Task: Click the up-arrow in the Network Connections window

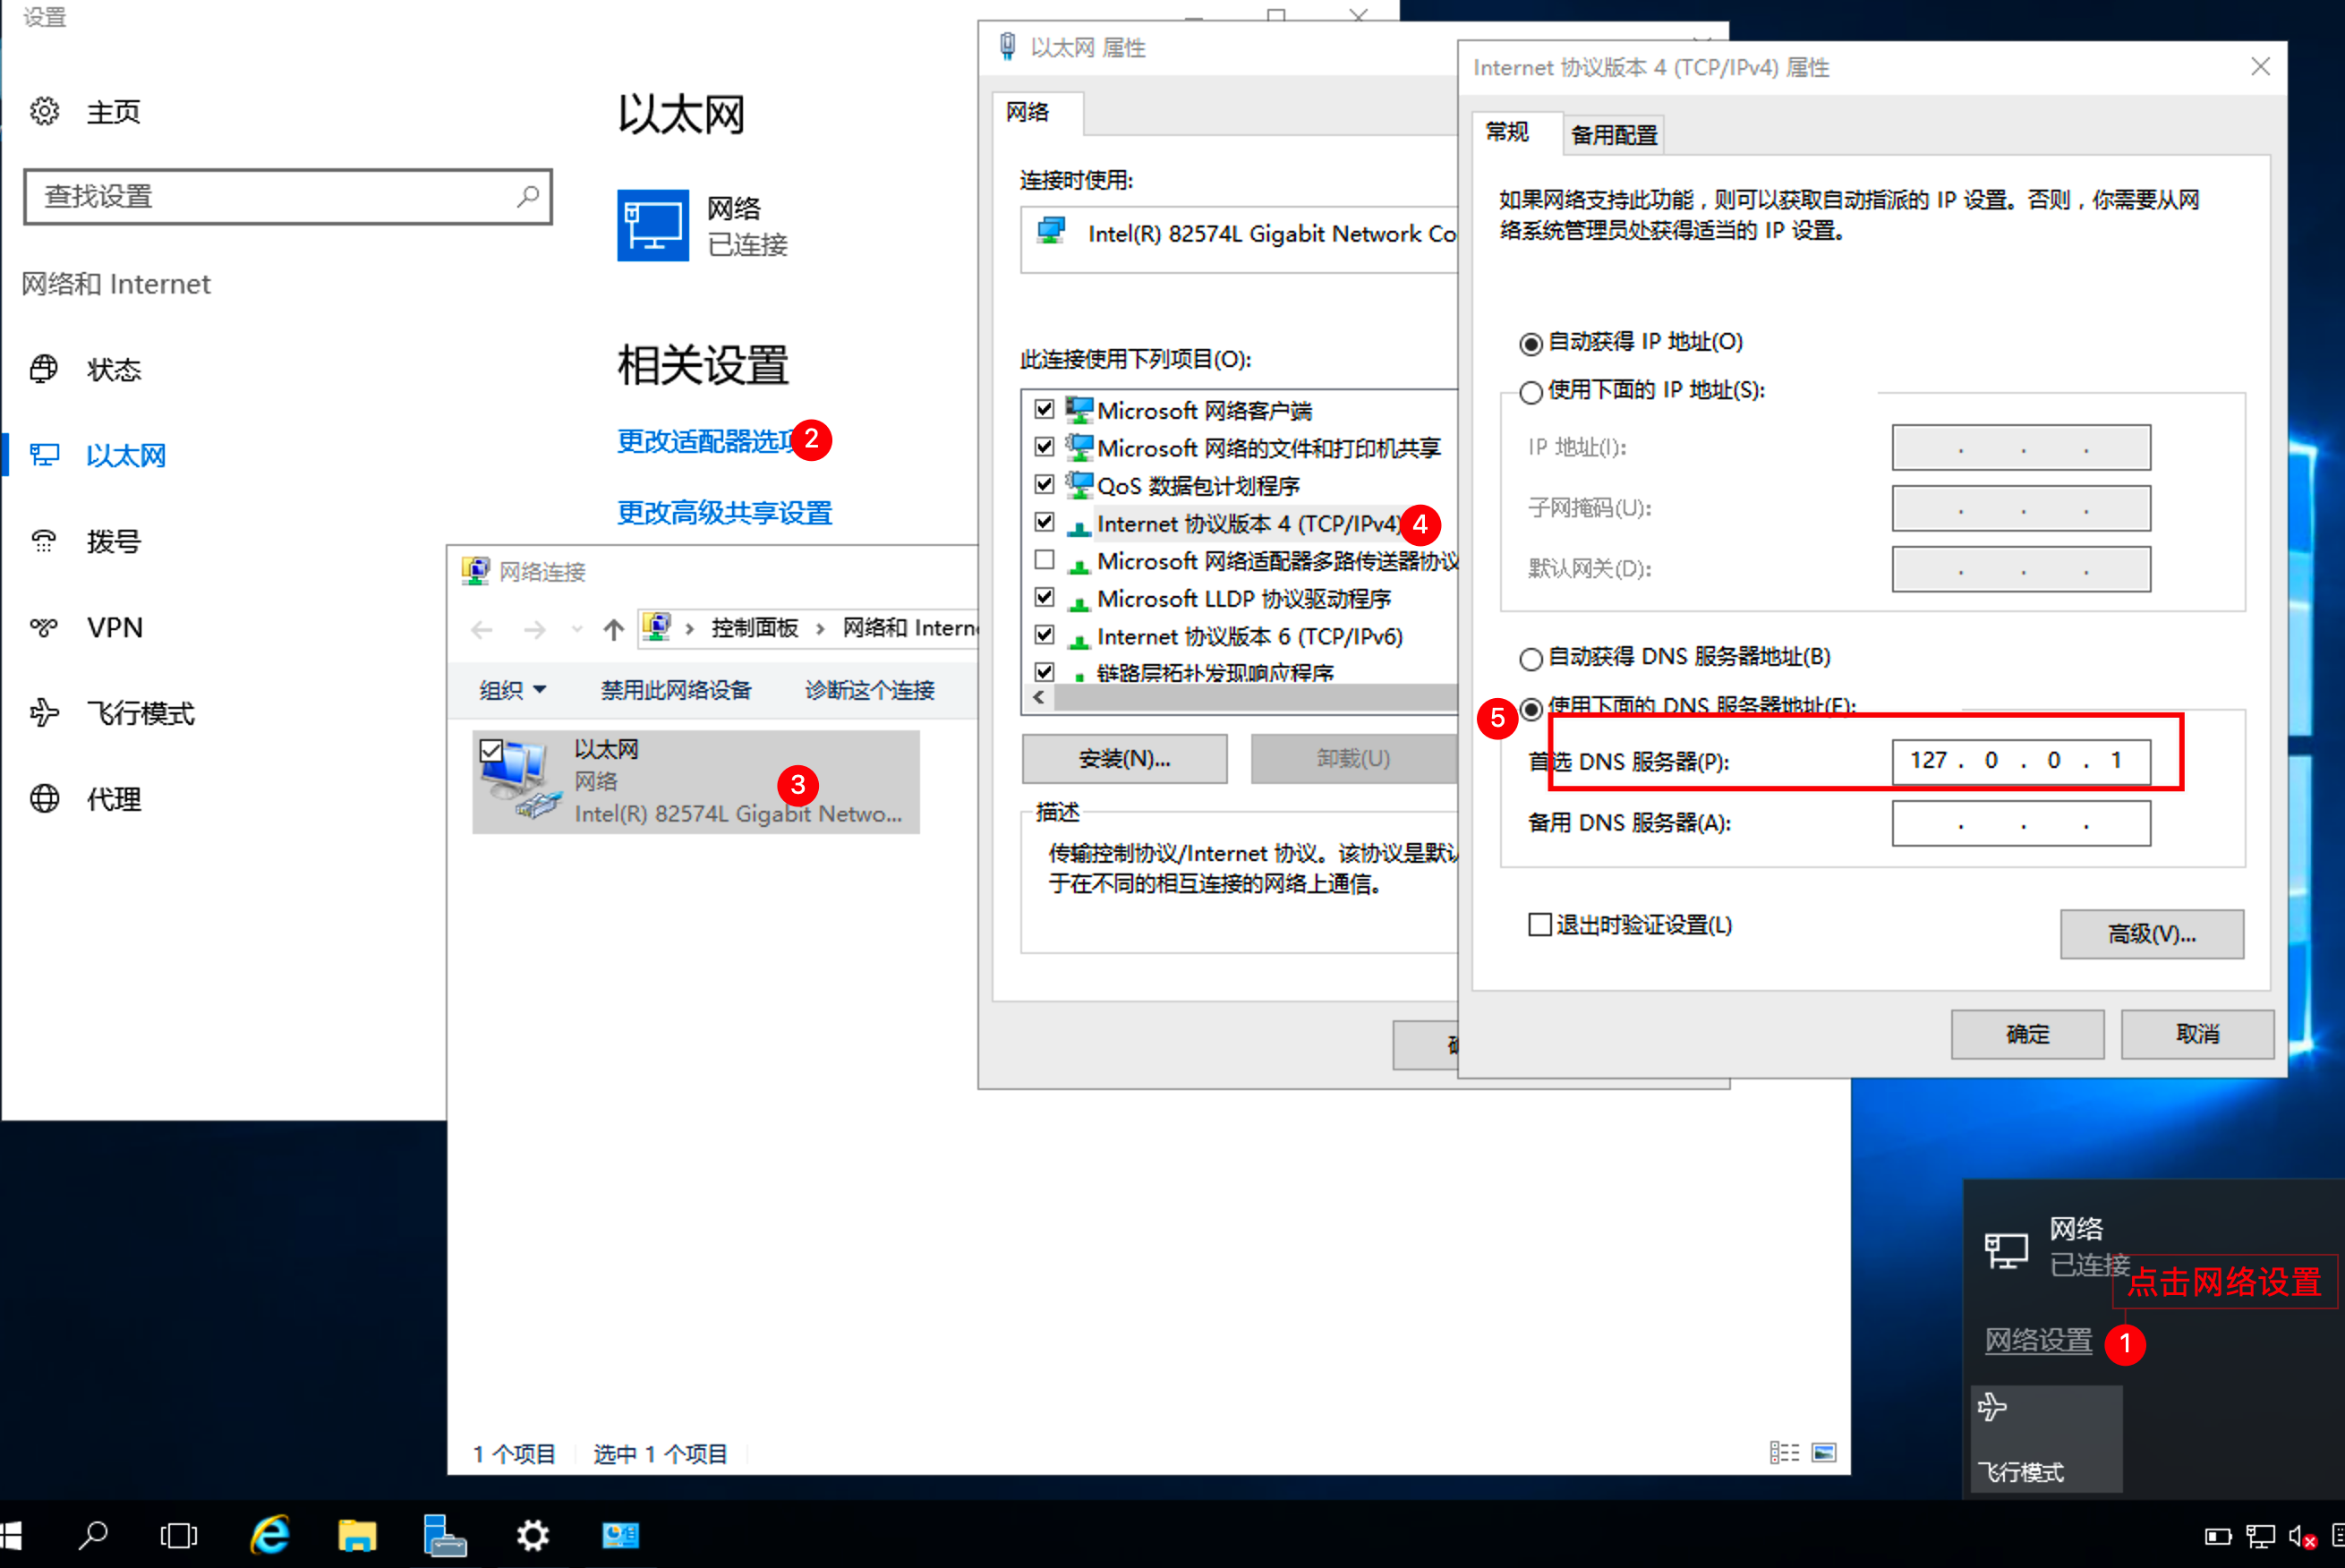Action: [613, 629]
